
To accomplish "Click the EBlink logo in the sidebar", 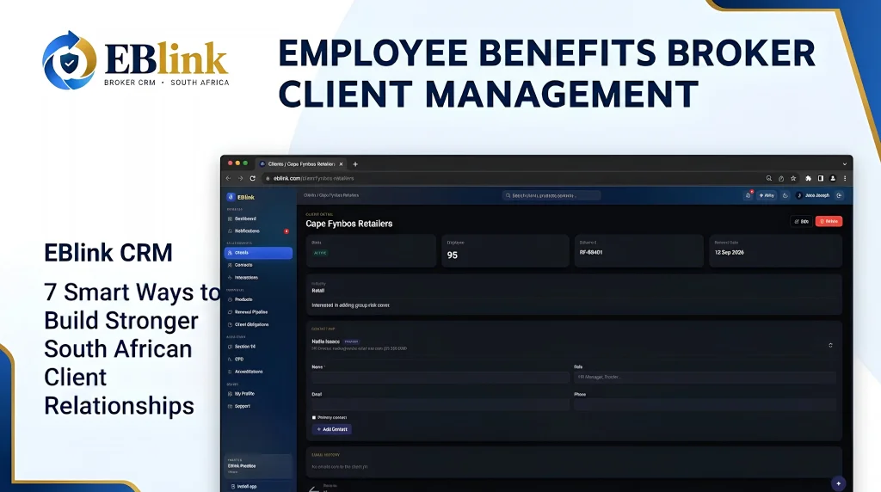I will (241, 197).
